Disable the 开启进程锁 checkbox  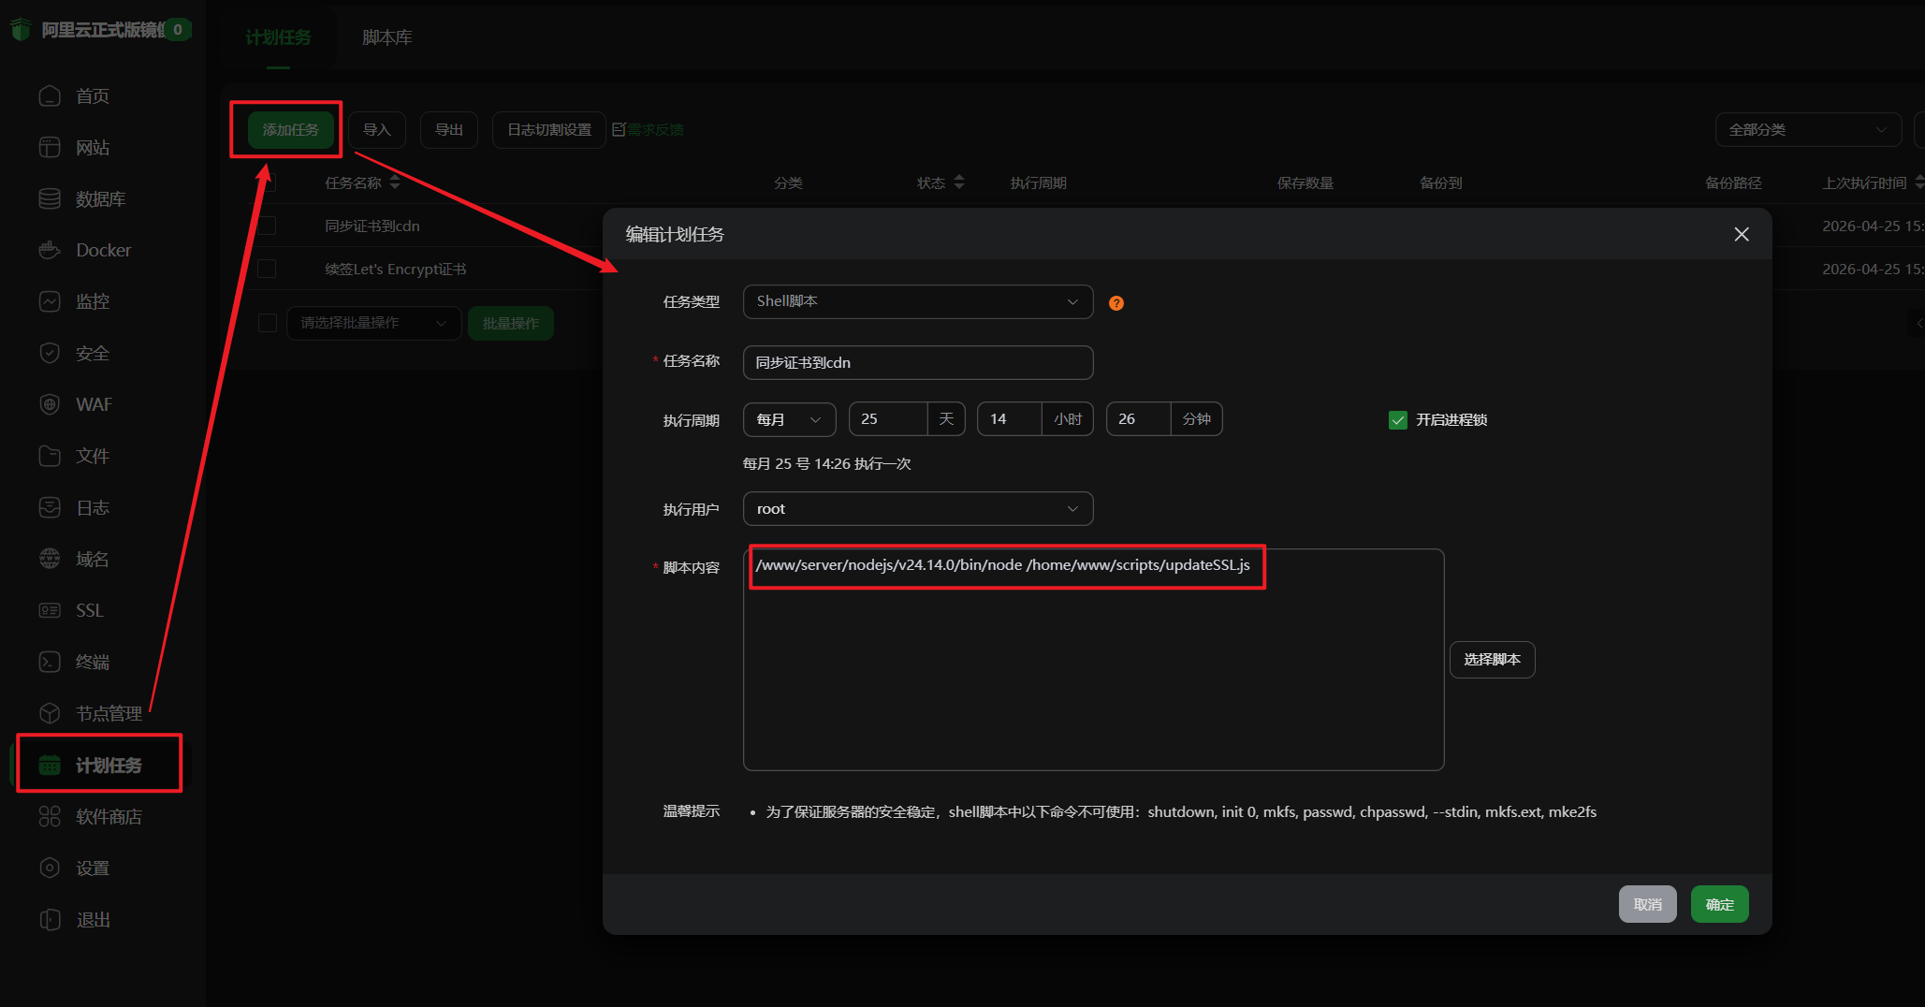click(x=1397, y=420)
